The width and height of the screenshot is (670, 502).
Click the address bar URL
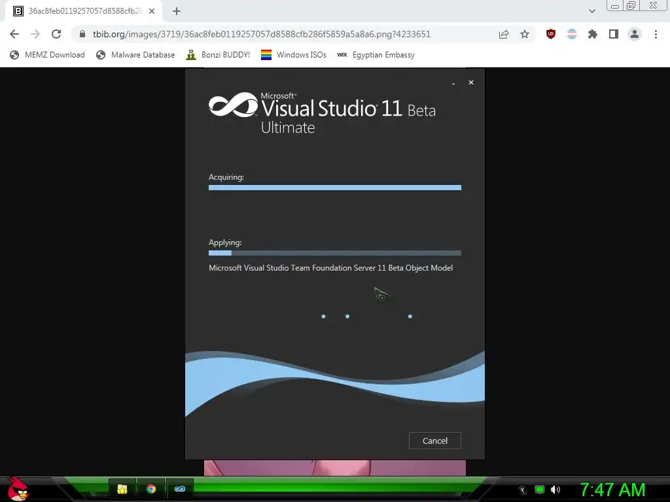pyautogui.click(x=262, y=34)
